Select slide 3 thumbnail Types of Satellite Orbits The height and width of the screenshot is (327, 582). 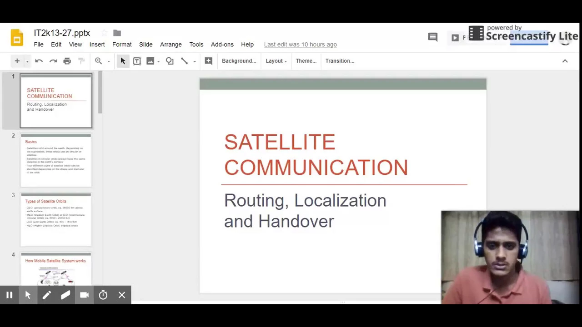click(56, 220)
